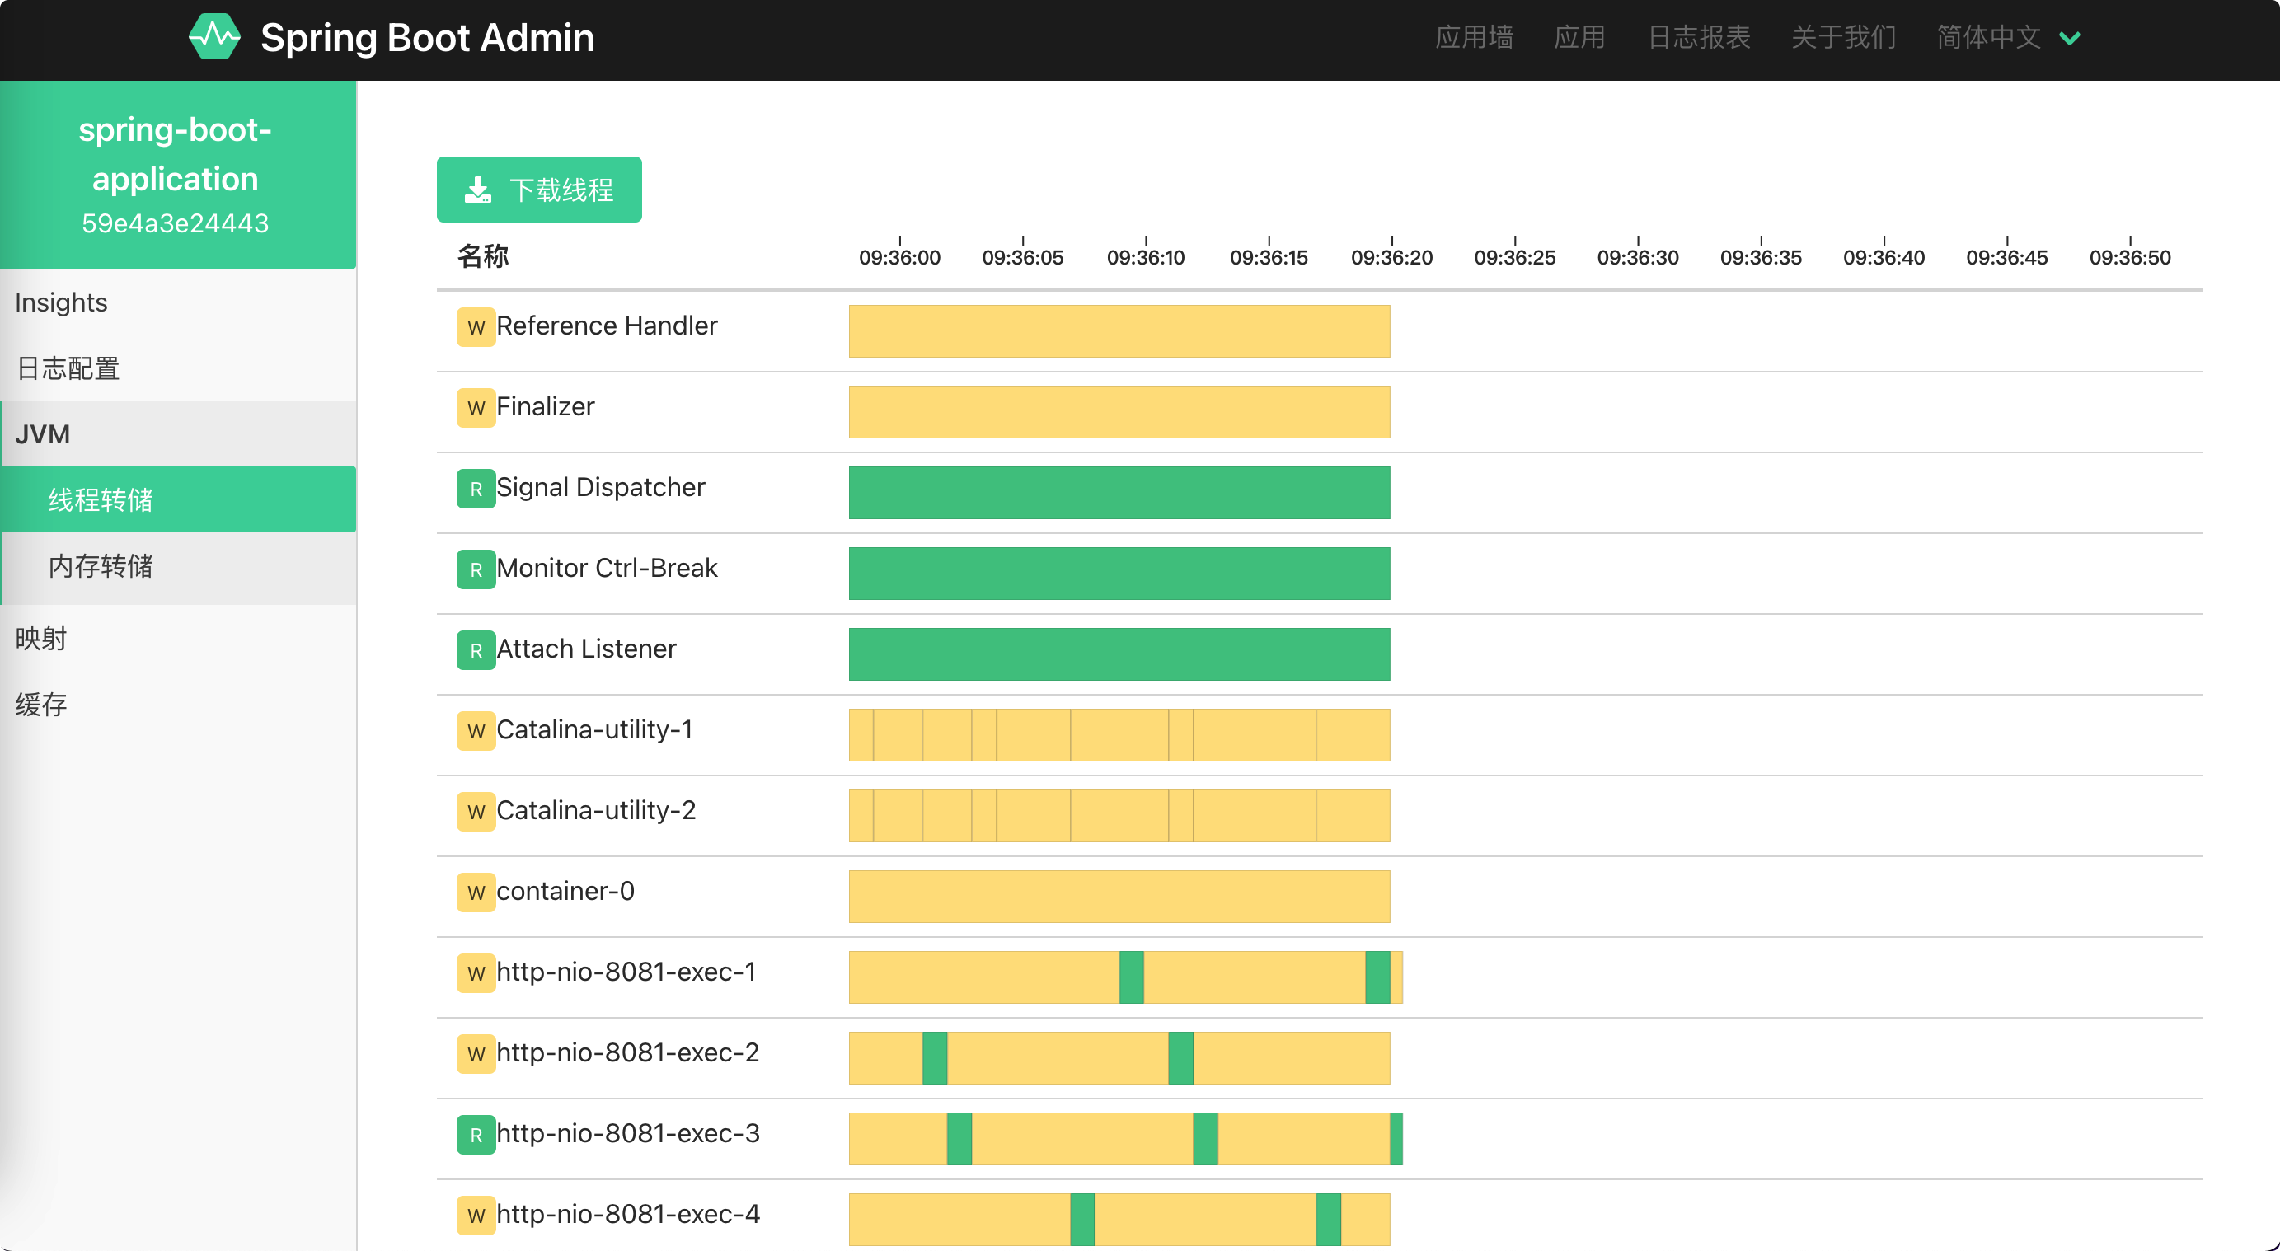2280x1251 pixels.
Task: Select 线程转储 sidebar item
Action: click(x=178, y=499)
